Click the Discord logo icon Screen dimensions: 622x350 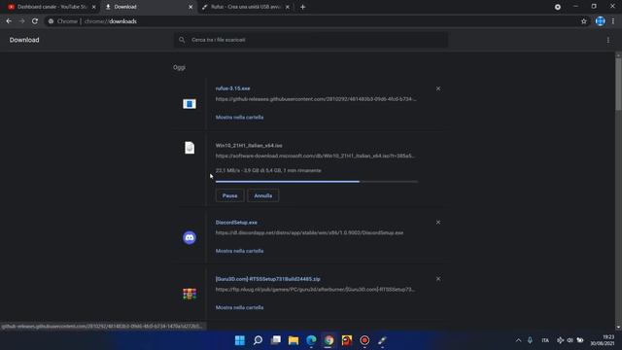pyautogui.click(x=190, y=237)
